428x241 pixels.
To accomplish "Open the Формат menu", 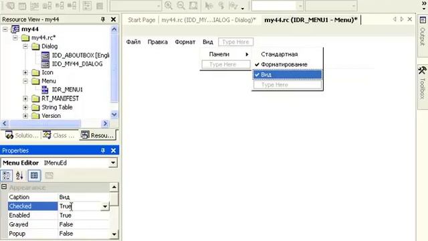I will (185, 42).
